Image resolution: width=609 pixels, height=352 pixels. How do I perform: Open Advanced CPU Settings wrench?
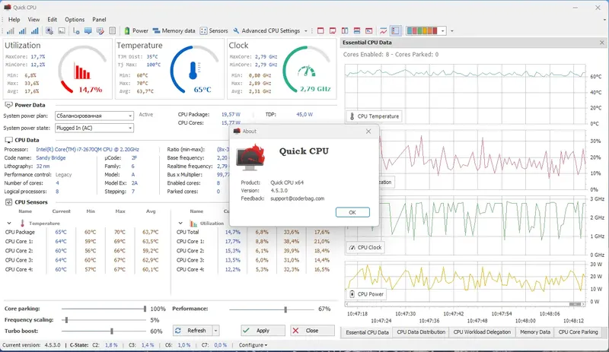[236, 30]
